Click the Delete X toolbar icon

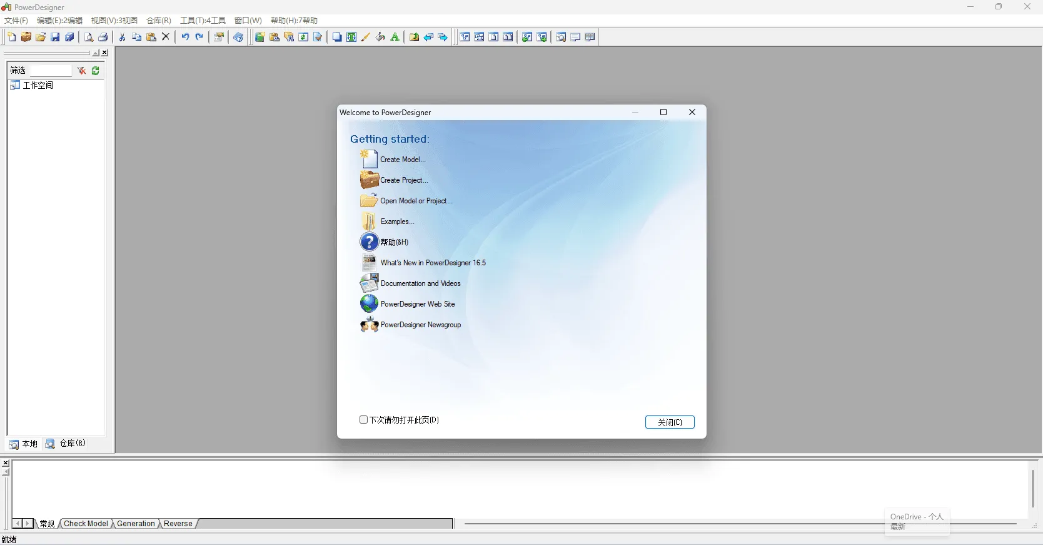166,37
